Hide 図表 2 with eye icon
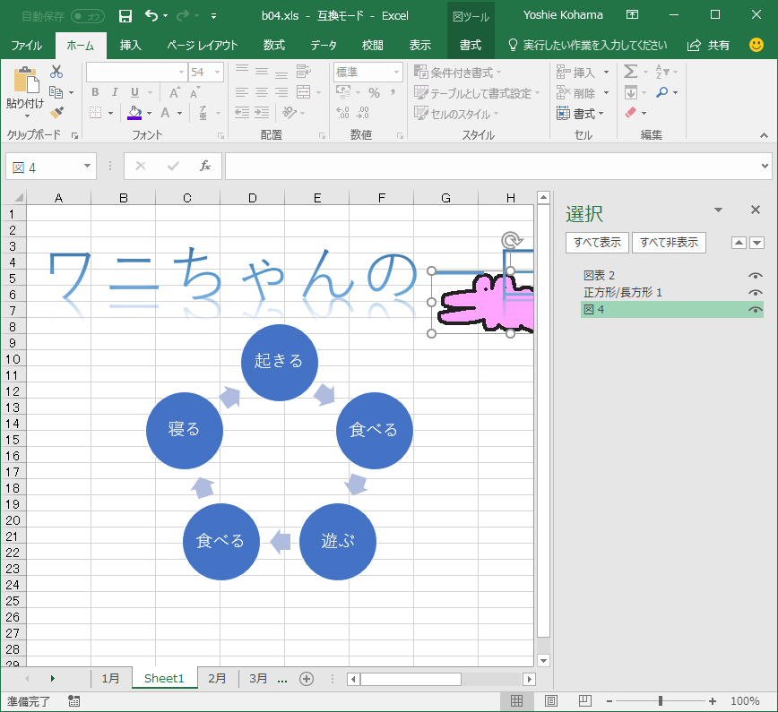Image resolution: width=778 pixels, height=712 pixels. pyautogui.click(x=756, y=276)
